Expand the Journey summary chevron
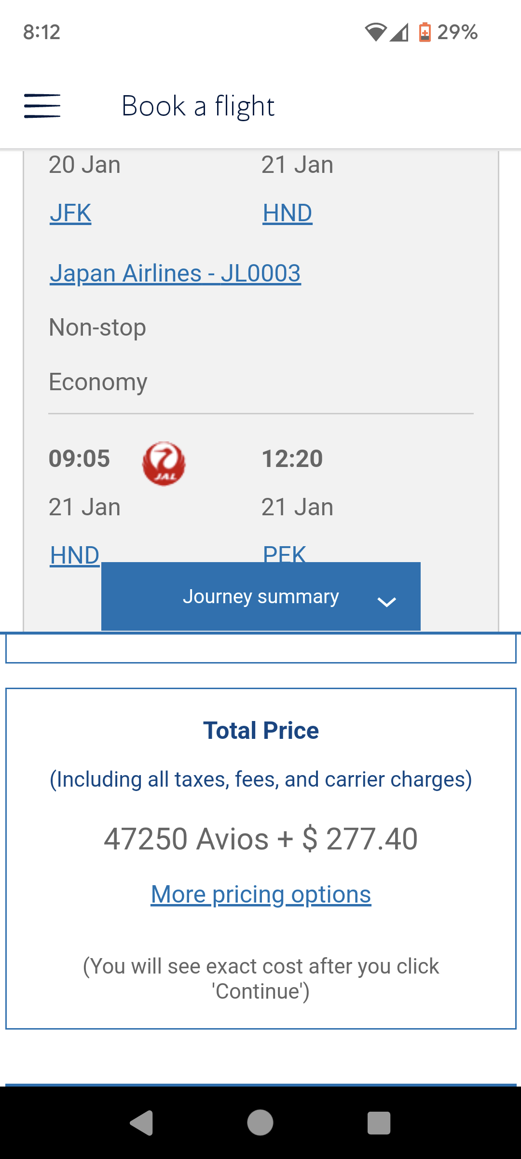The image size is (521, 1159). pyautogui.click(x=386, y=601)
